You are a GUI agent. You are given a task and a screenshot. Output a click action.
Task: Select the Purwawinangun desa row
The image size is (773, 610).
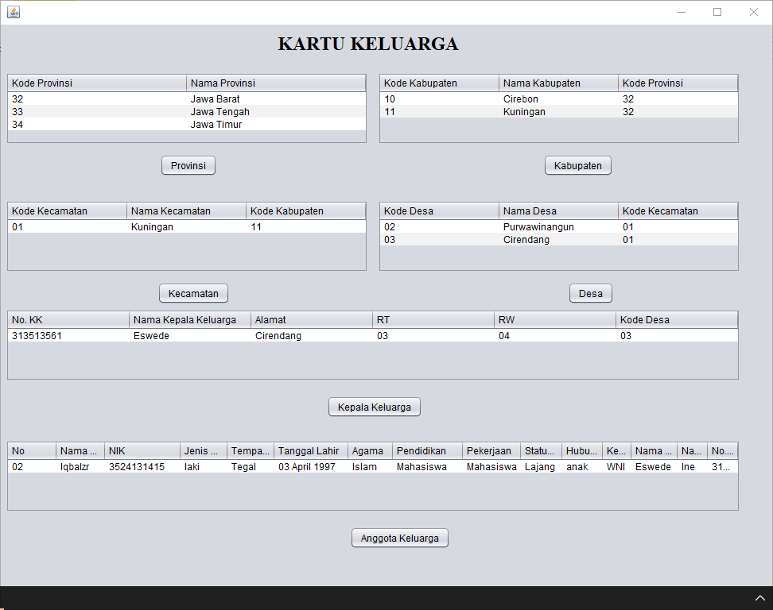525,226
